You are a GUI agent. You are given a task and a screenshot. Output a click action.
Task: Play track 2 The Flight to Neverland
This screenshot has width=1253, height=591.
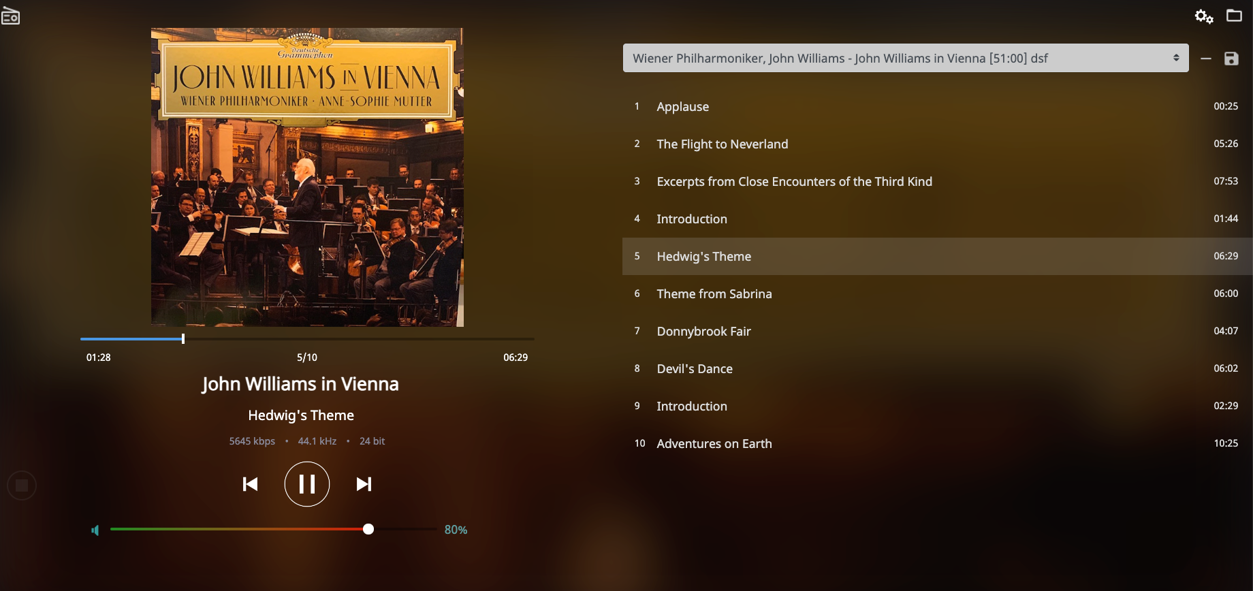click(x=937, y=144)
